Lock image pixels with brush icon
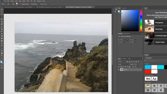The image size is (167, 94). click(123, 67)
